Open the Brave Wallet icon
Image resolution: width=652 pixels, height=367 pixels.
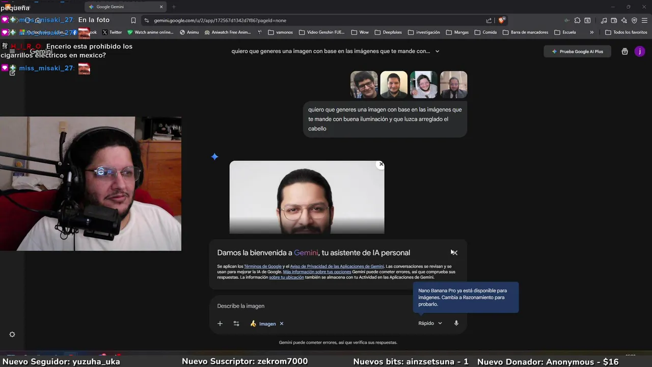tap(614, 20)
